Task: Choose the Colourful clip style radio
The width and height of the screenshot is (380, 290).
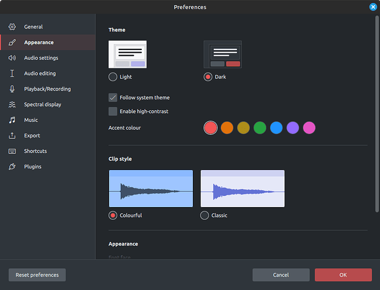Action: [x=113, y=215]
